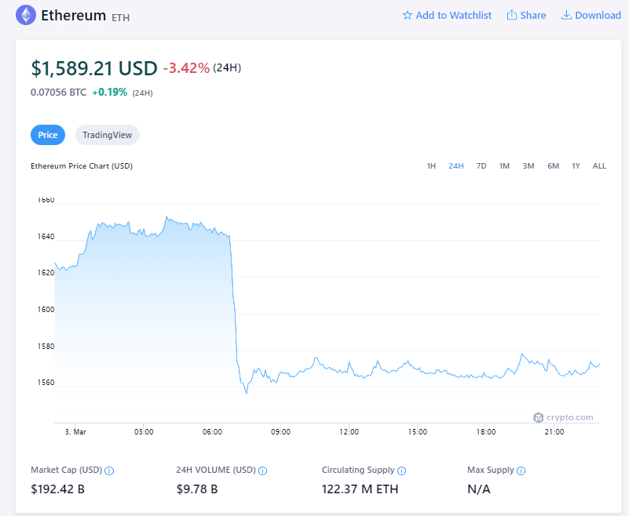Open the Circulating Supply info icon
This screenshot has height=516, width=629.
[x=401, y=471]
